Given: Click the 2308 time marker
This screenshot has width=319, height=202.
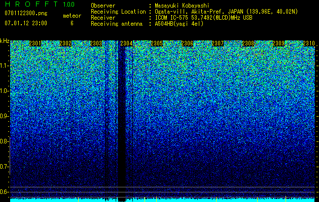Looking at the screenshot, I should click(x=248, y=43).
